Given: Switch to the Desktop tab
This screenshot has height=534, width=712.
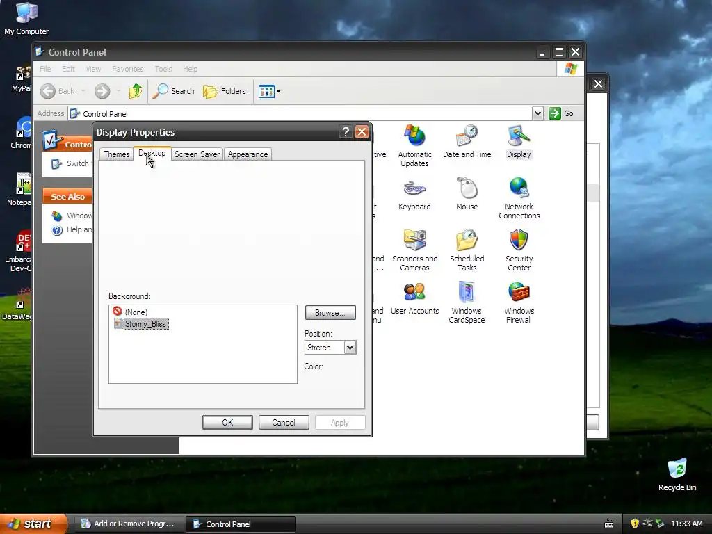Looking at the screenshot, I should click(x=152, y=154).
